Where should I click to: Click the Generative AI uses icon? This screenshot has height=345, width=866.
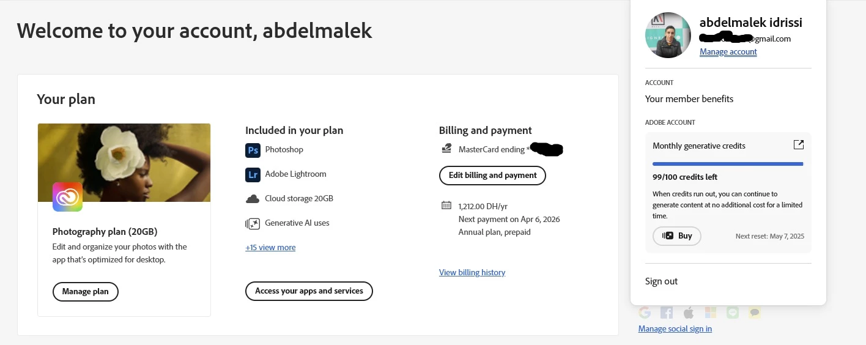(253, 223)
